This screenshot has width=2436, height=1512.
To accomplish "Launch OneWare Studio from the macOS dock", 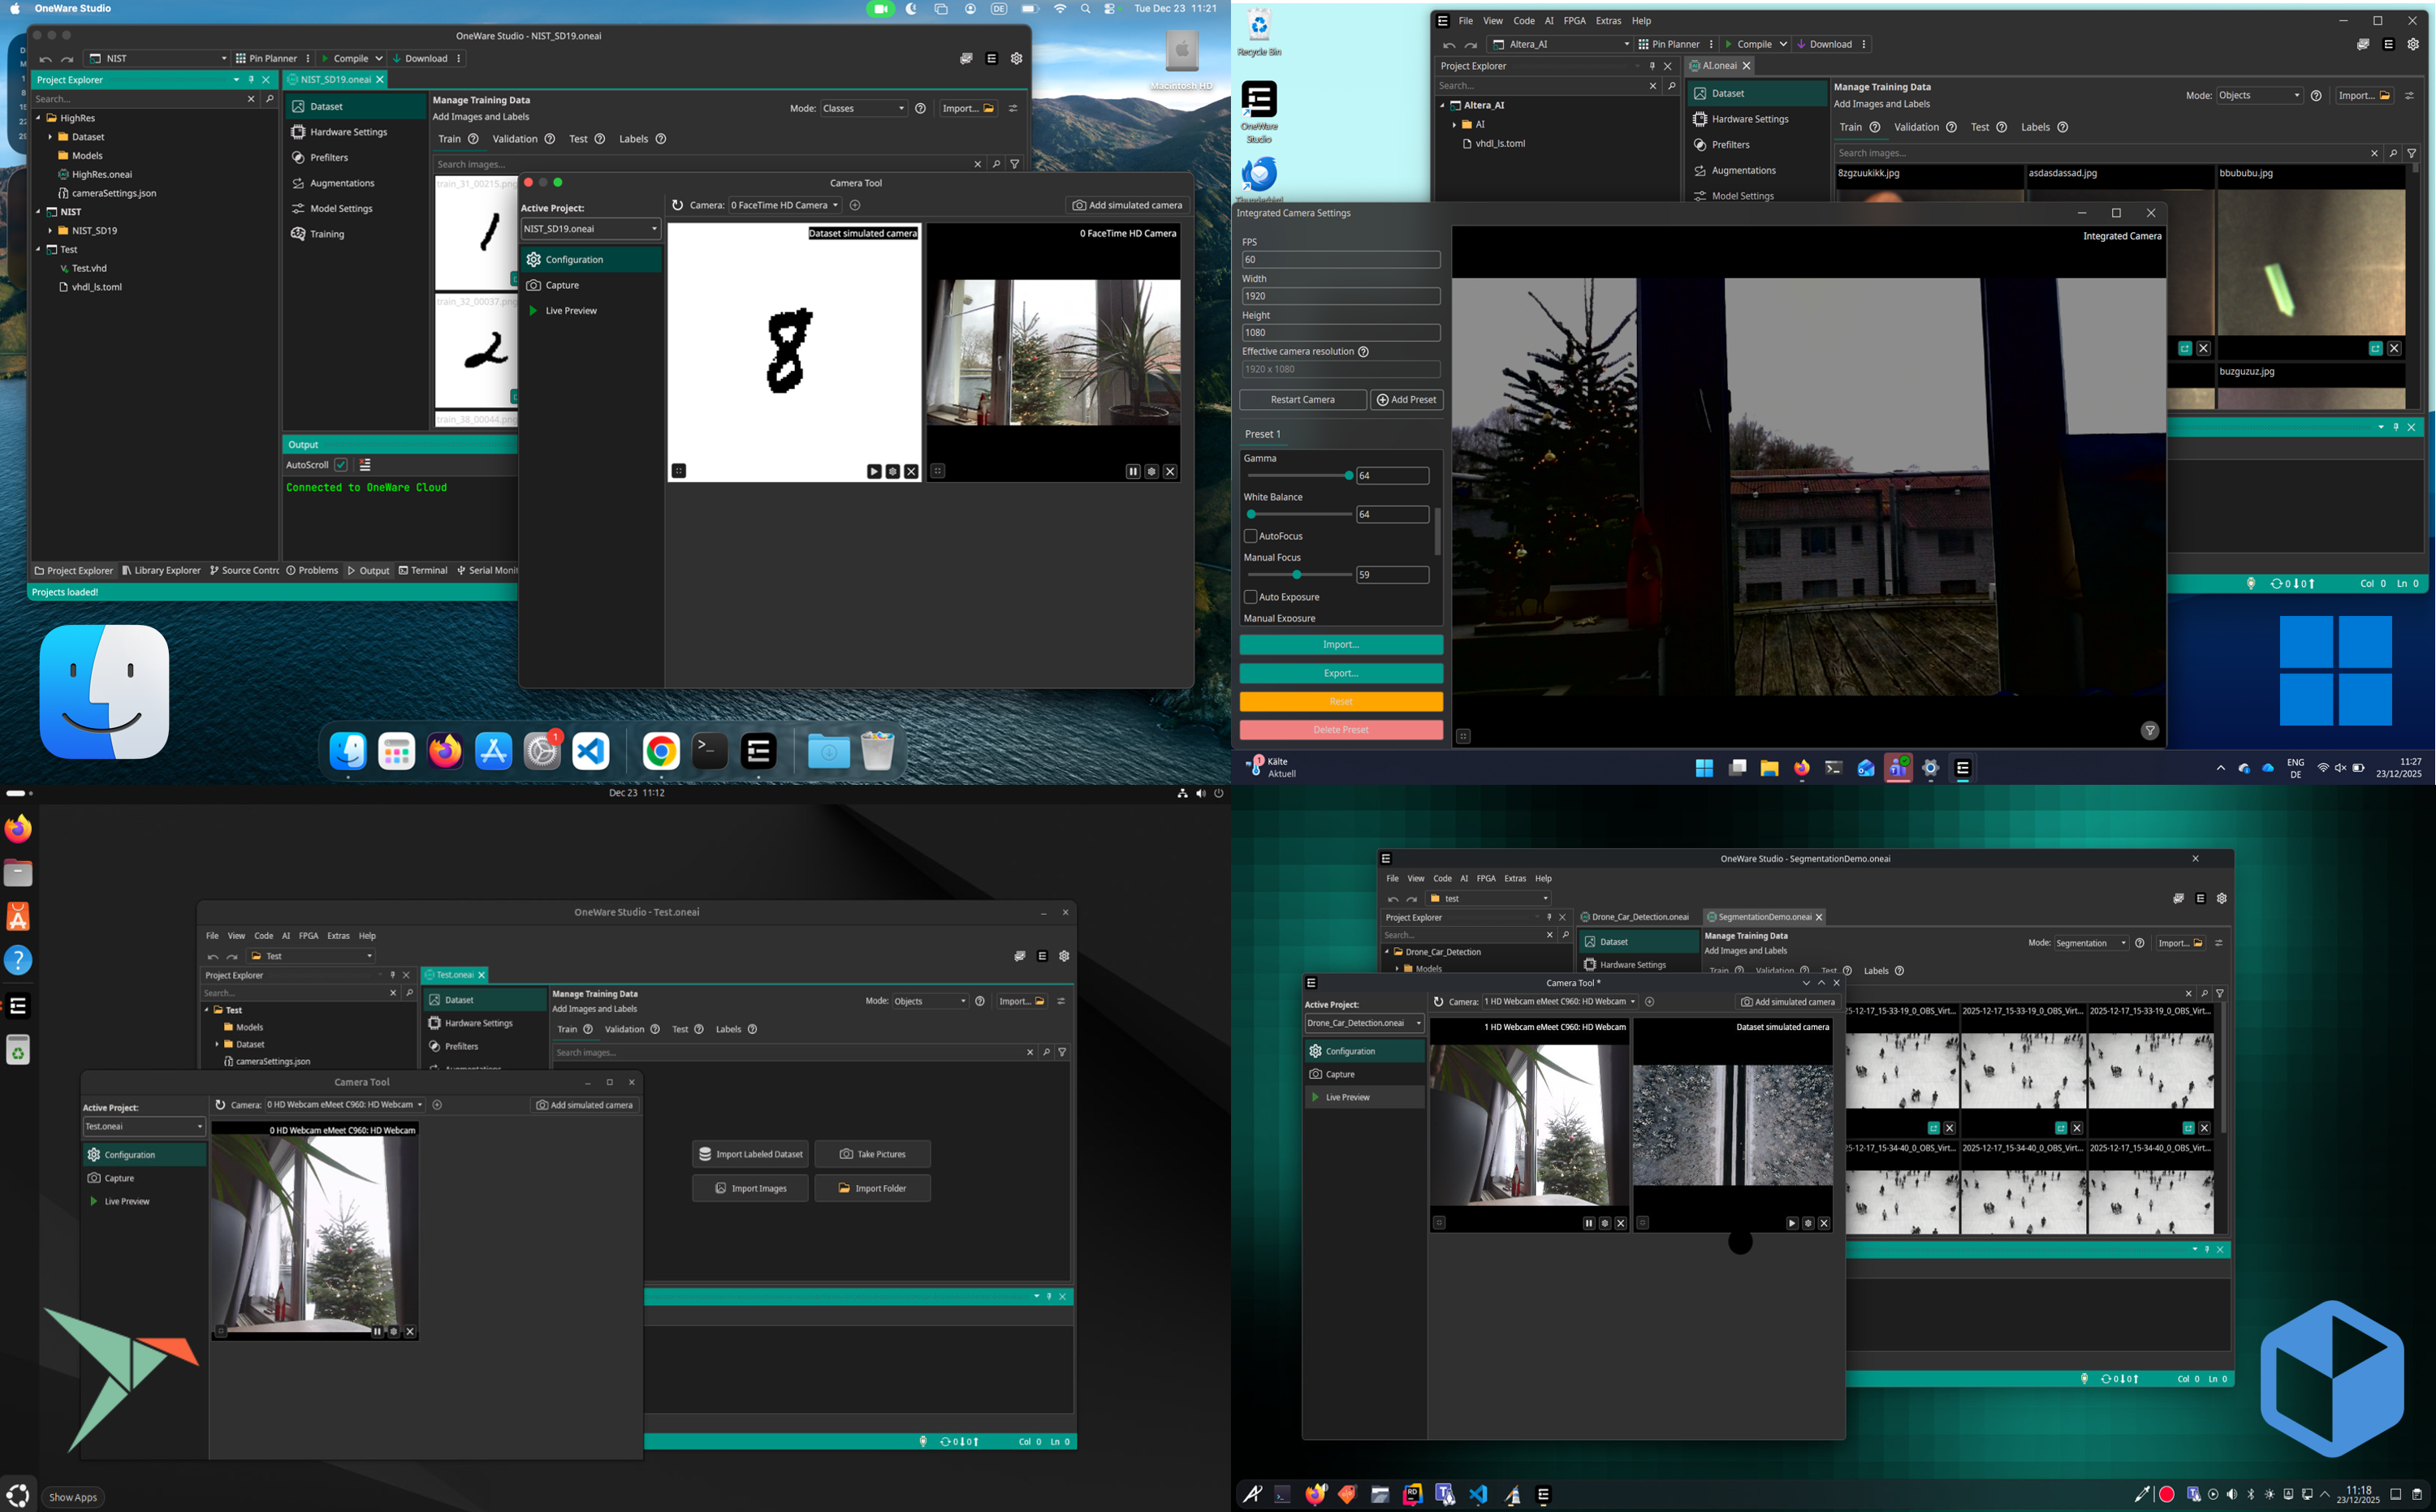I will point(758,751).
